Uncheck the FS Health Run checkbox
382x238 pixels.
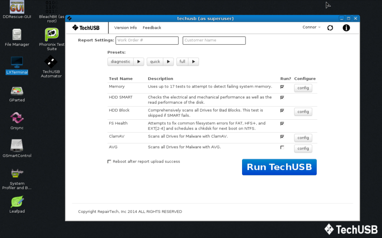[282, 124]
